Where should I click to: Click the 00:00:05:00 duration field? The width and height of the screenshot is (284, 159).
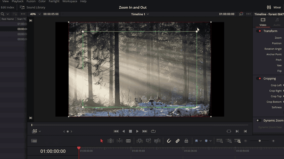(51, 14)
